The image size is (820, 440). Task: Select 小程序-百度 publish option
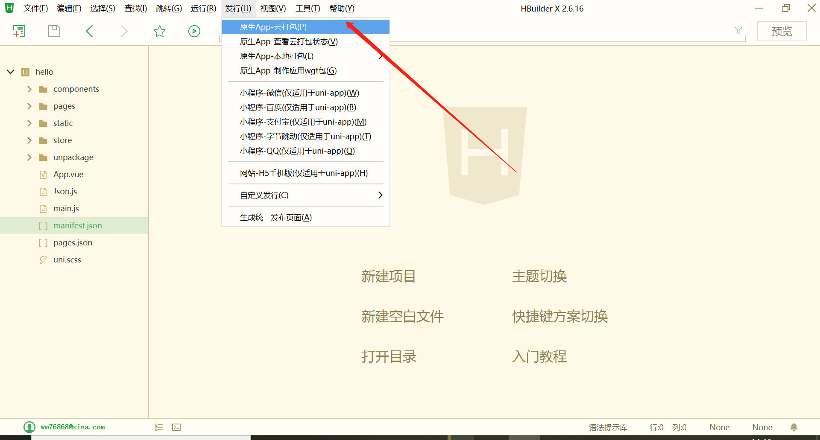point(306,108)
